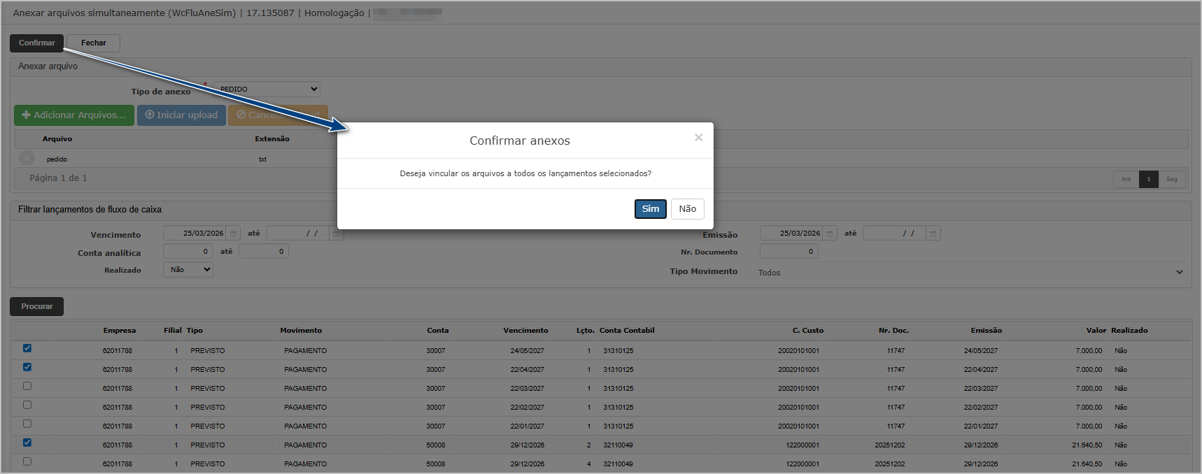Click the remove icon beside pedido file

(x=27, y=159)
